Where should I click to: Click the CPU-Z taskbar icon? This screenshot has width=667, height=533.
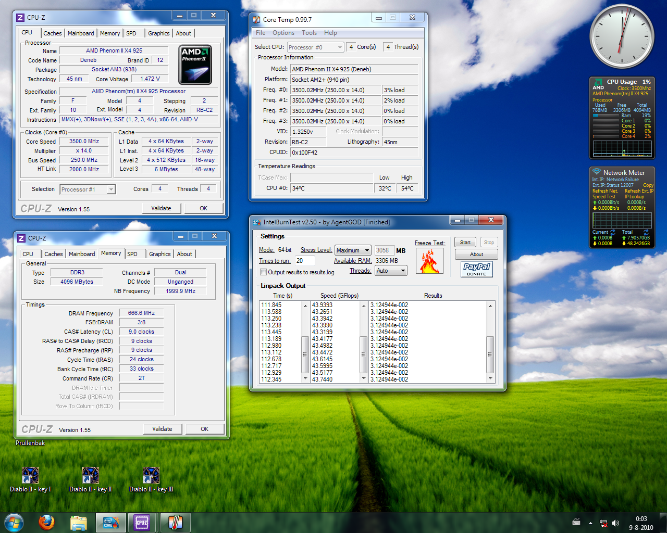click(x=142, y=522)
